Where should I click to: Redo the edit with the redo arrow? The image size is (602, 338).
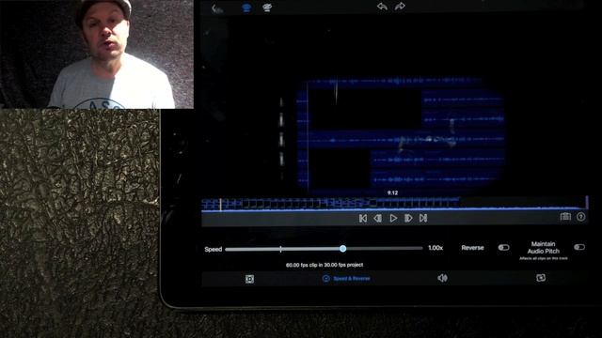click(400, 7)
